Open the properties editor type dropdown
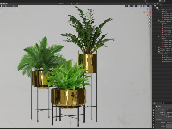 pyautogui.click(x=155, y=103)
